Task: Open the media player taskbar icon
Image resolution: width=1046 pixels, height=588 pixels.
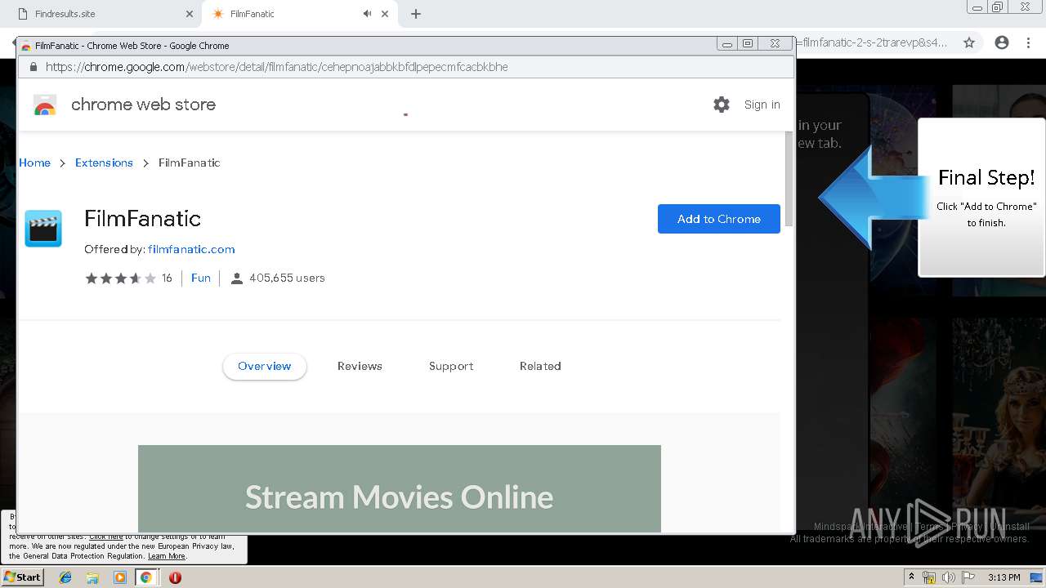Action: [x=120, y=577]
